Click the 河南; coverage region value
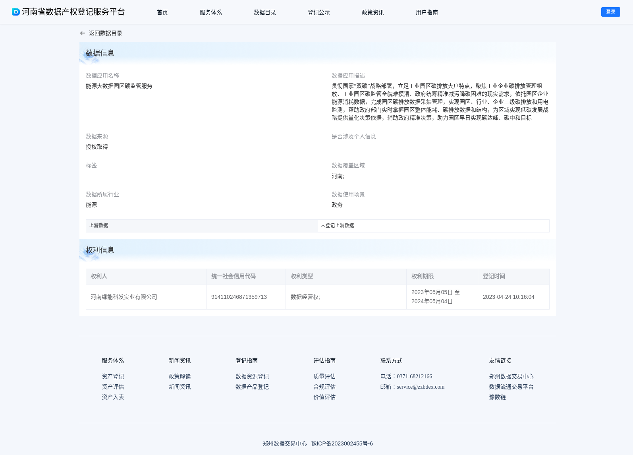This screenshot has height=455, width=633. click(x=338, y=176)
